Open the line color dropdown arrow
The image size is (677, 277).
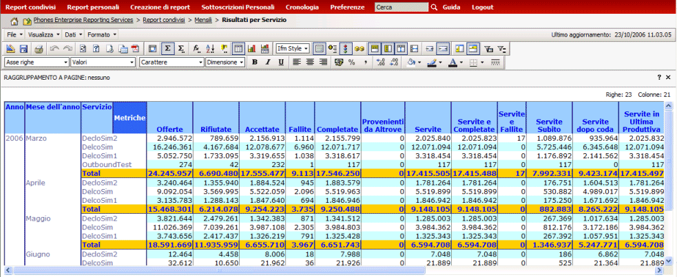[440, 63]
